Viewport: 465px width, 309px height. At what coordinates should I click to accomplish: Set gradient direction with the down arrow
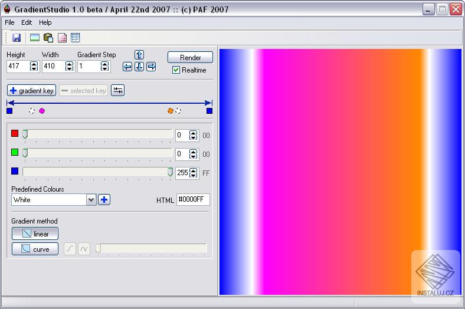pos(139,67)
